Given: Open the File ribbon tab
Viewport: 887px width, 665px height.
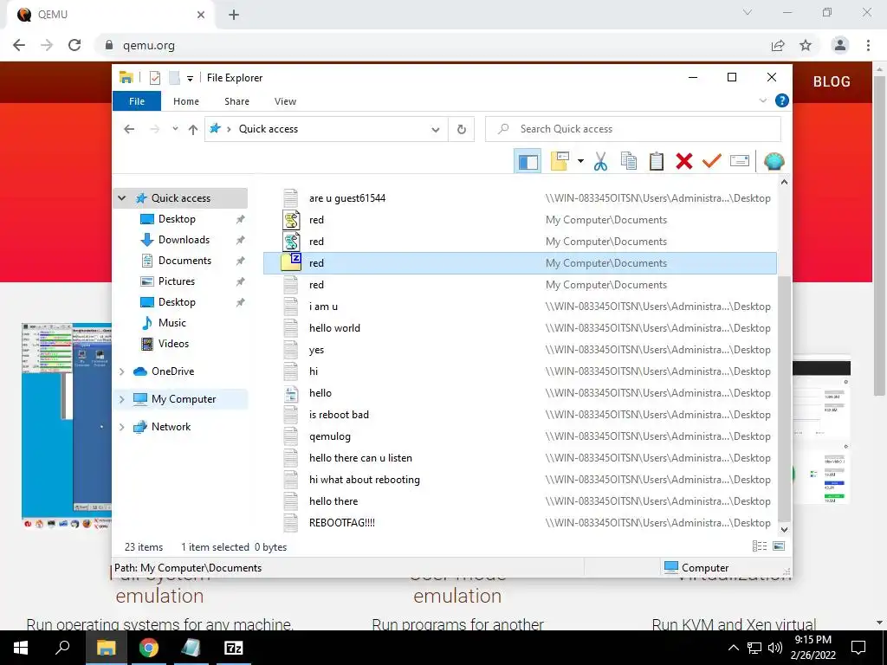Looking at the screenshot, I should (x=137, y=101).
